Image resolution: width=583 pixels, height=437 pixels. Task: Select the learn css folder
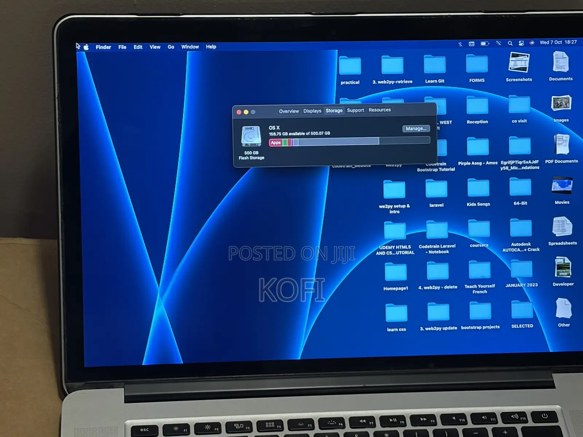pyautogui.click(x=396, y=314)
